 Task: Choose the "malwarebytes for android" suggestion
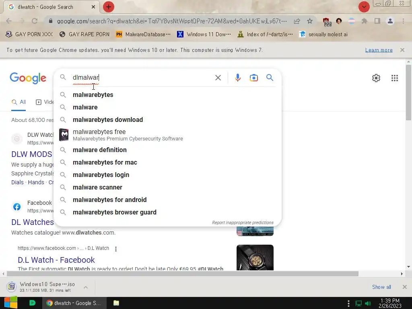coord(167,200)
